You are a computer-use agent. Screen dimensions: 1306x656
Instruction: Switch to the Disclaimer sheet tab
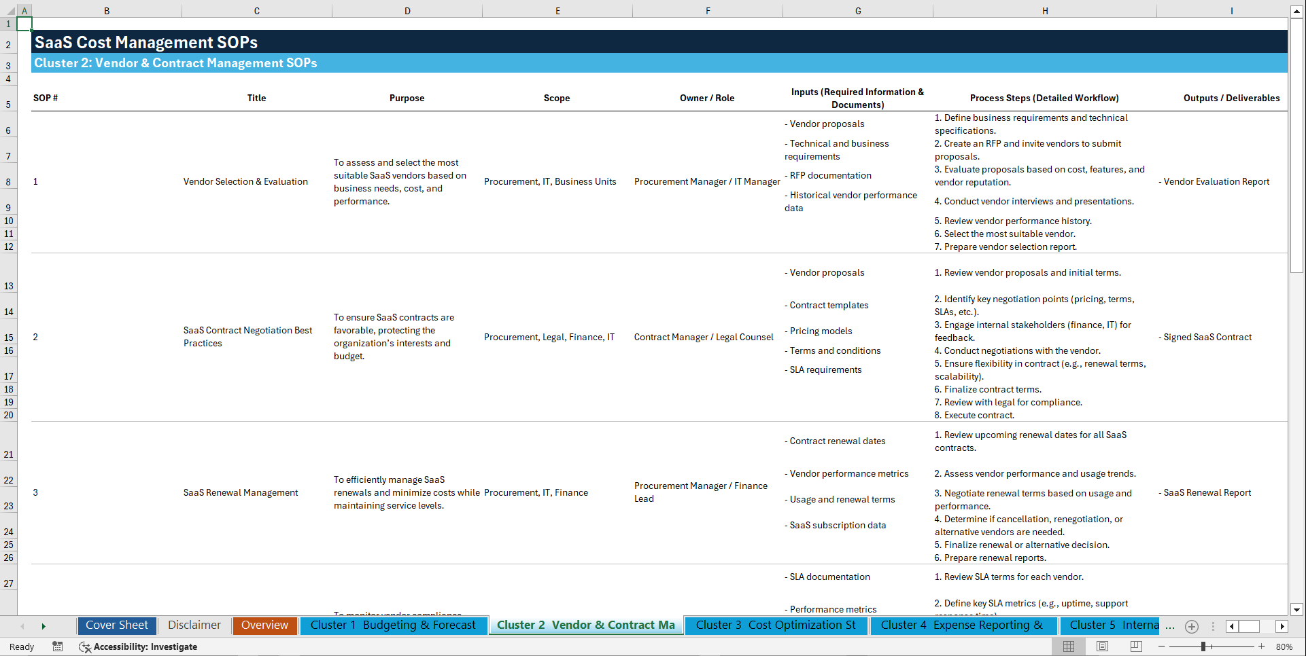coord(194,625)
